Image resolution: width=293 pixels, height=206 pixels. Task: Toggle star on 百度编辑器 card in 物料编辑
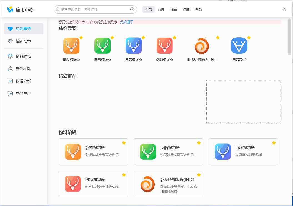click(274, 143)
